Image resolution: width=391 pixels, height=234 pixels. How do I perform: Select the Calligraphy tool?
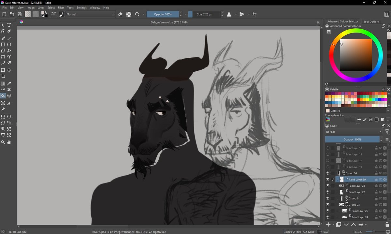(x=9, y=31)
